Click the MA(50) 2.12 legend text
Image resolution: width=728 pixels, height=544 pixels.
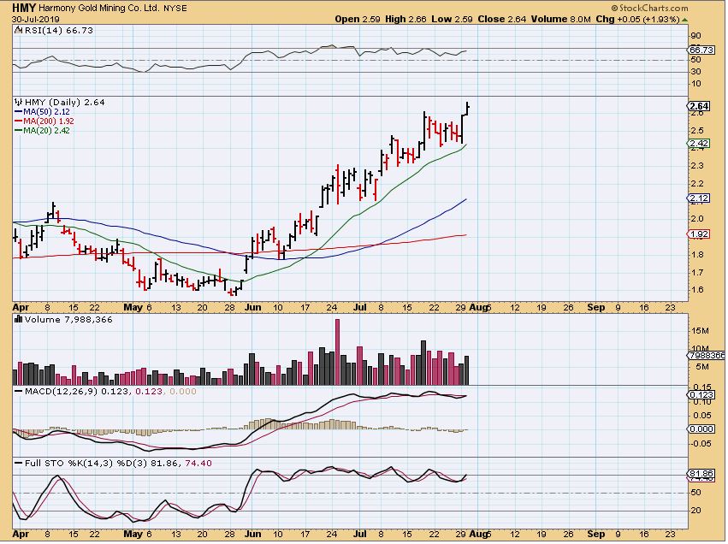coord(46,112)
